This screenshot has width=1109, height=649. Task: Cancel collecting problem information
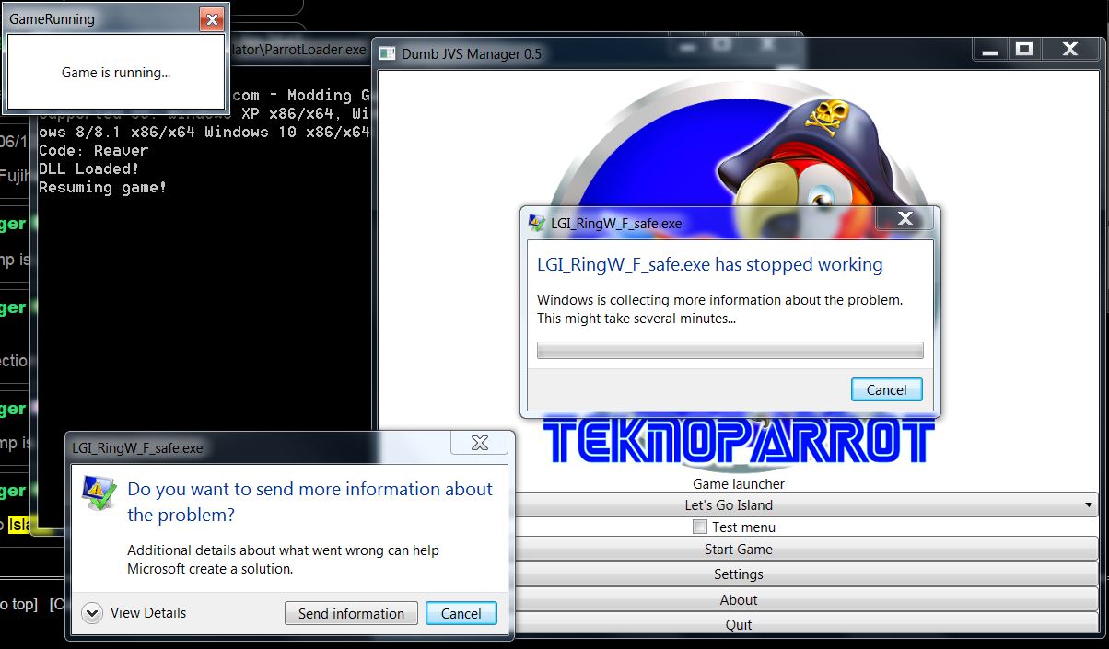pyautogui.click(x=886, y=389)
